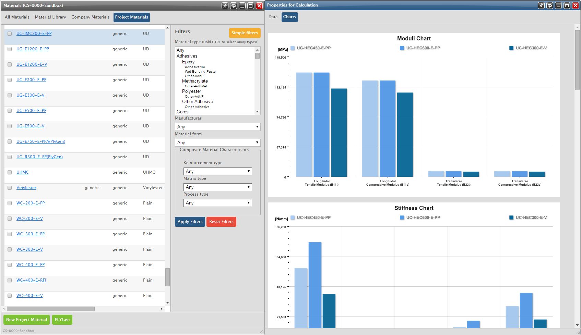Open the Material form dropdown
This screenshot has width=581, height=335.
217,142
